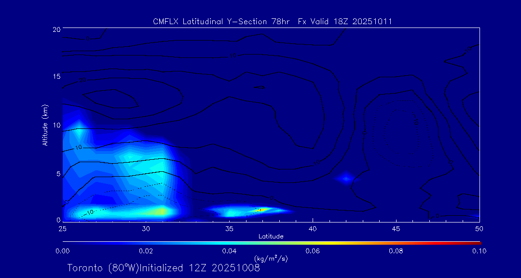Click the 45 tick label on latitude axis
The height and width of the screenshot is (278, 521).
(x=396, y=228)
